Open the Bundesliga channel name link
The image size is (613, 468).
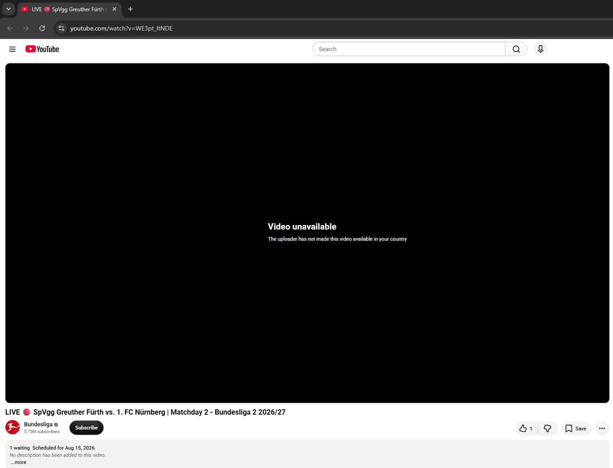(x=38, y=424)
